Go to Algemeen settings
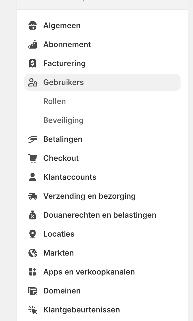The image size is (193, 321). pyautogui.click(x=62, y=26)
